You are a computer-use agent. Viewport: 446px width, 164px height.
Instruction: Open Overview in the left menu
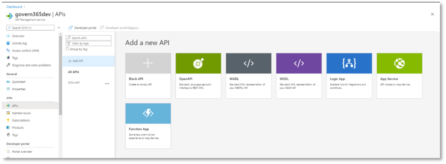18,36
